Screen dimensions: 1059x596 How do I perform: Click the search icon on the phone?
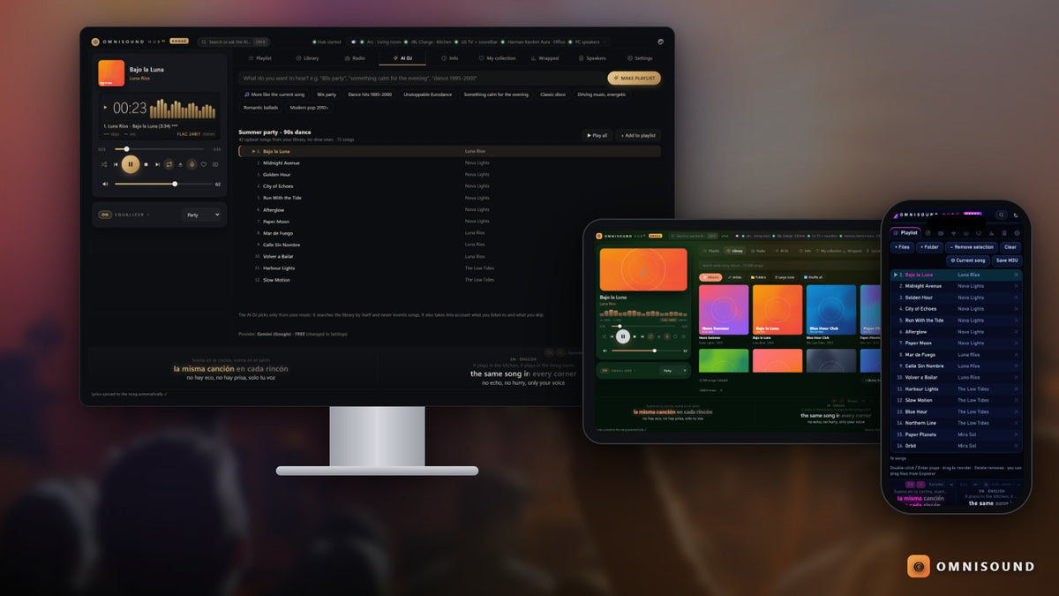pos(1002,215)
